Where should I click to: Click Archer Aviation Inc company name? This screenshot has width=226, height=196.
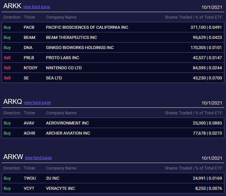[x=68, y=133]
